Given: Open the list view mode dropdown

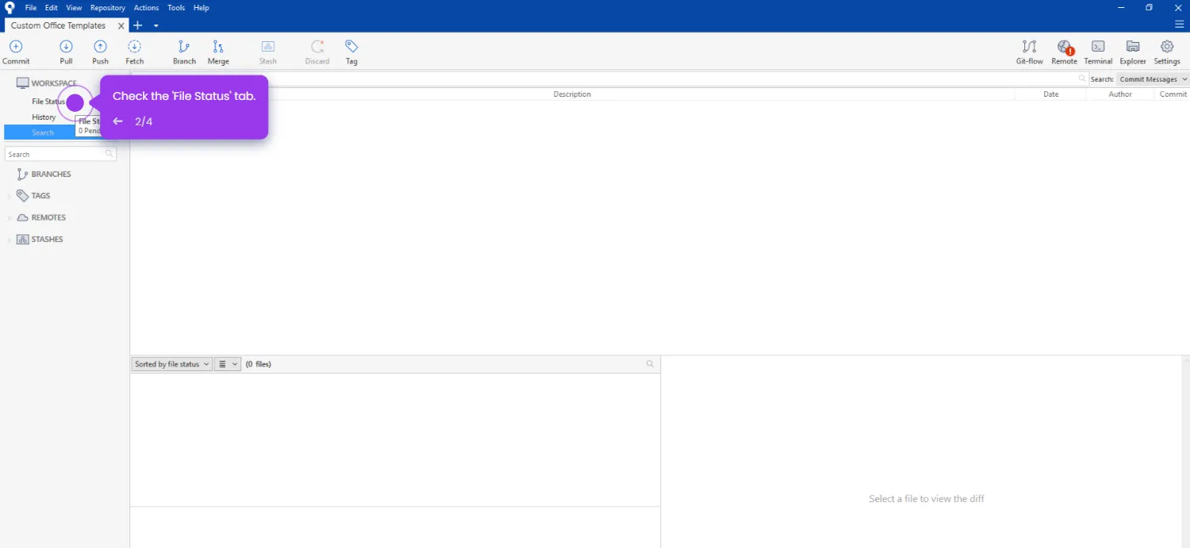Looking at the screenshot, I should [228, 364].
